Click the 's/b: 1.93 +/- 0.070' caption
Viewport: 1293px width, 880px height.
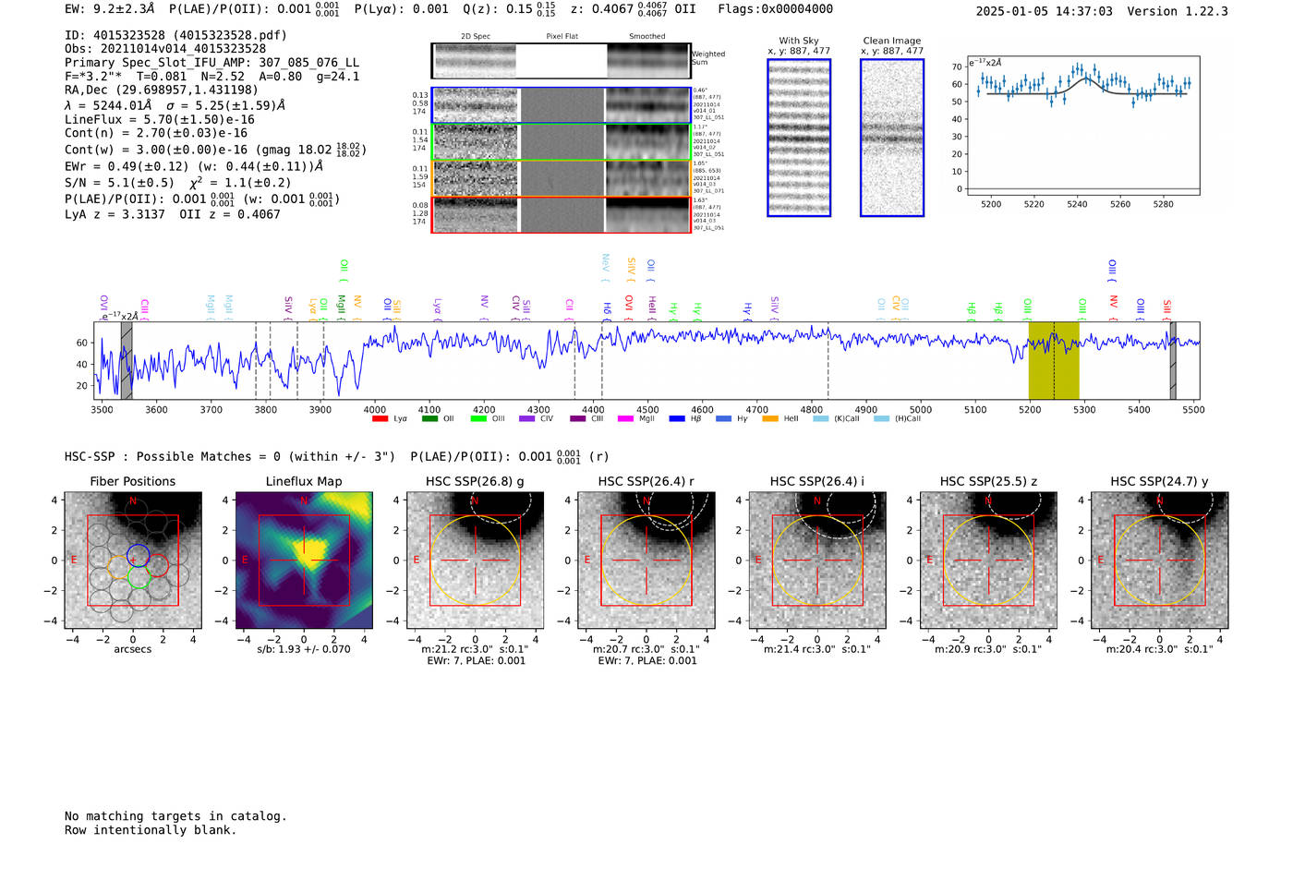tap(304, 649)
